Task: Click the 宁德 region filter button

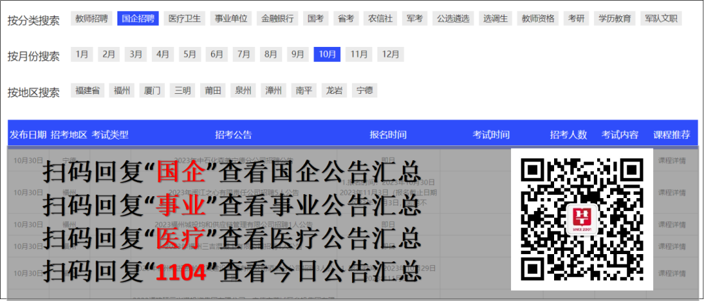Action: coord(364,90)
